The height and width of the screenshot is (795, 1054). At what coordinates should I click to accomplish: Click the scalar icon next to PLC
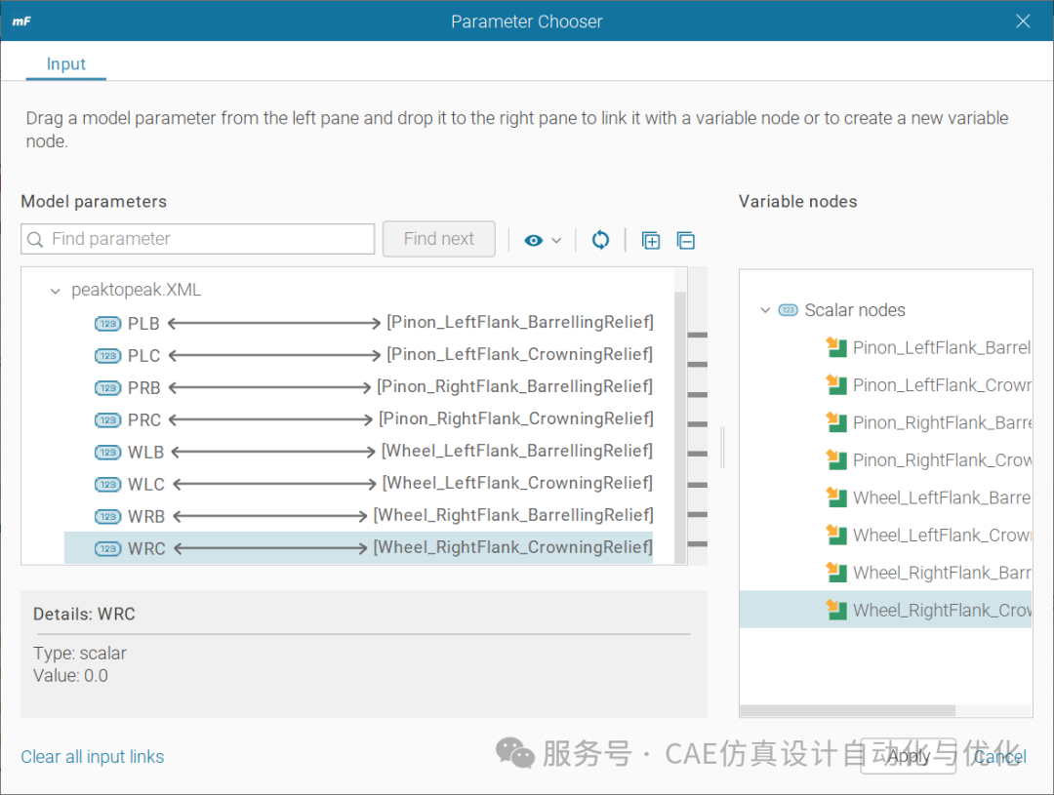tap(107, 355)
